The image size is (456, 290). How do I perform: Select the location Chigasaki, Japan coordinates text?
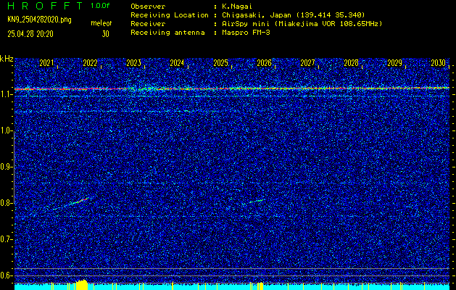point(294,15)
